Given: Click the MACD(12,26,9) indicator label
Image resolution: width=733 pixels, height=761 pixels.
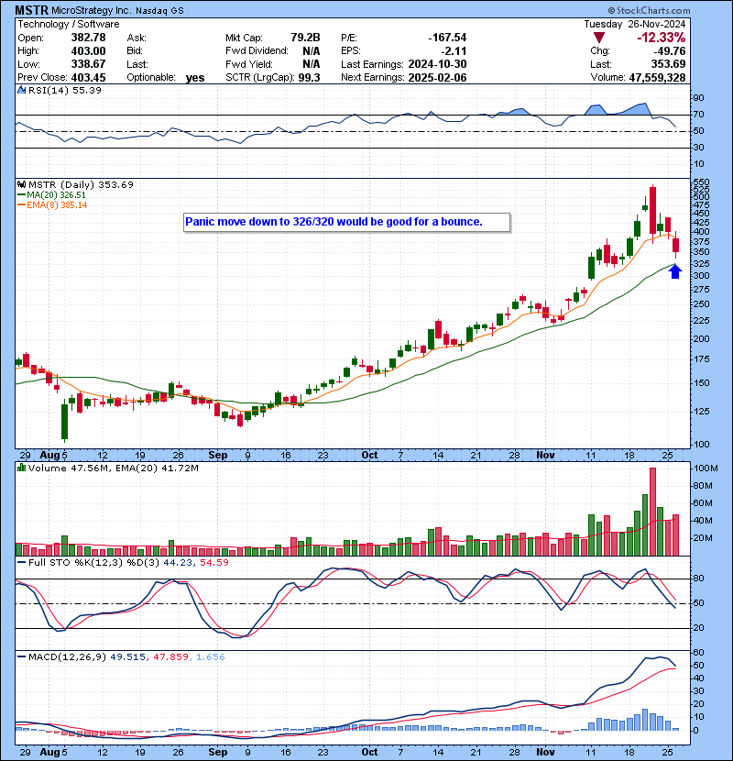Looking at the screenshot, I should [x=67, y=657].
